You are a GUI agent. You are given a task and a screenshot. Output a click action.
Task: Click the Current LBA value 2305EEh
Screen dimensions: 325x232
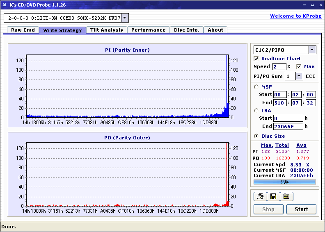click(x=301, y=175)
